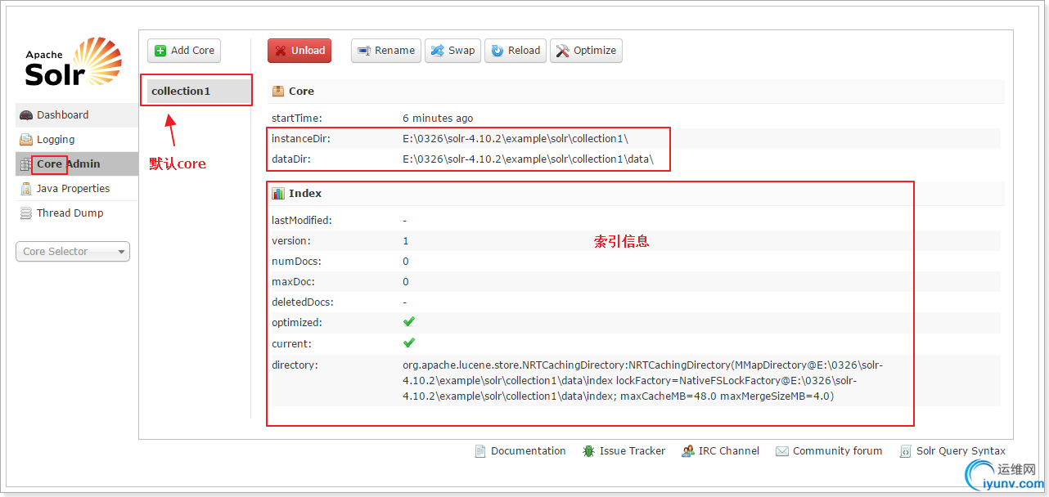Click the Add Core button
This screenshot has width=1049, height=497.
[x=184, y=51]
